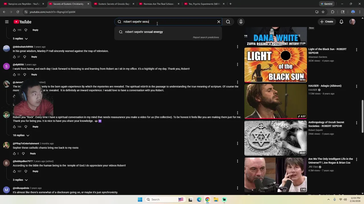The width and height of the screenshot is (364, 204).
Task: Click the page vertical scrollbar thumb
Action: [x=362, y=116]
